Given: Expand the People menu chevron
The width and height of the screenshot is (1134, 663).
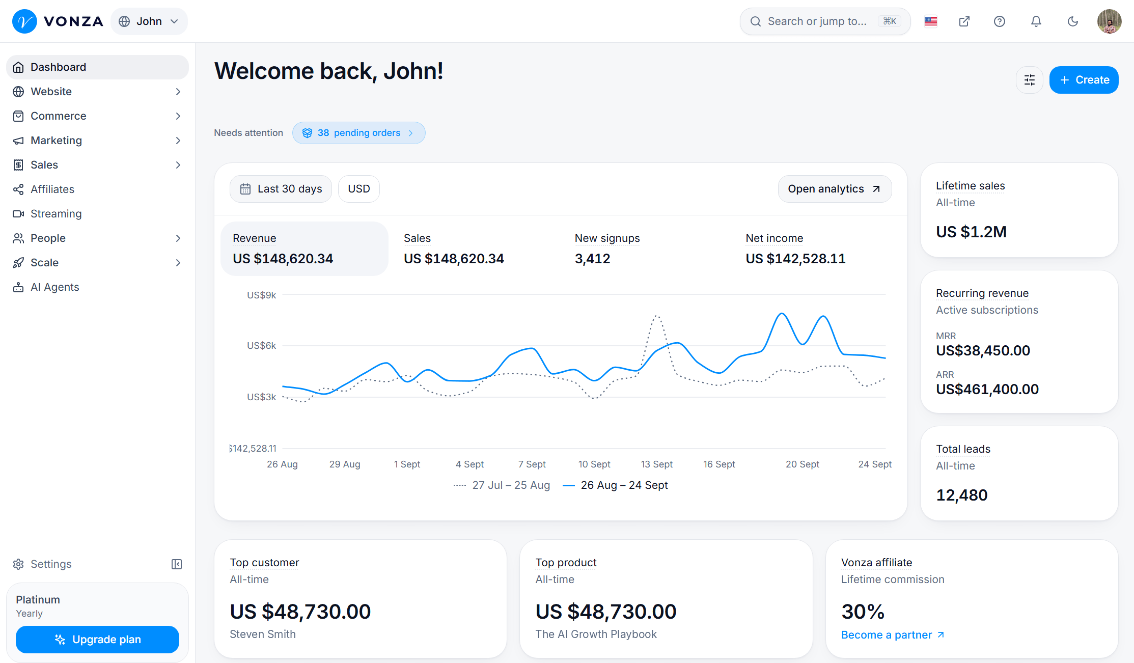Looking at the screenshot, I should pos(178,238).
